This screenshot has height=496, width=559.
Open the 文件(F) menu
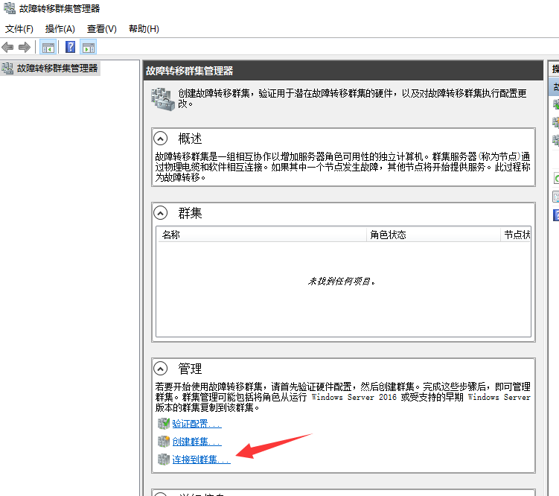[x=19, y=29]
